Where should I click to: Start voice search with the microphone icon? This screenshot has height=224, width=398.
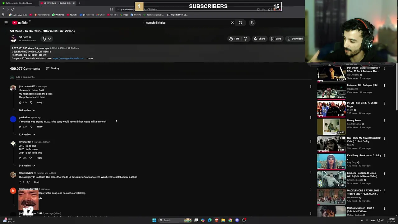252,23
